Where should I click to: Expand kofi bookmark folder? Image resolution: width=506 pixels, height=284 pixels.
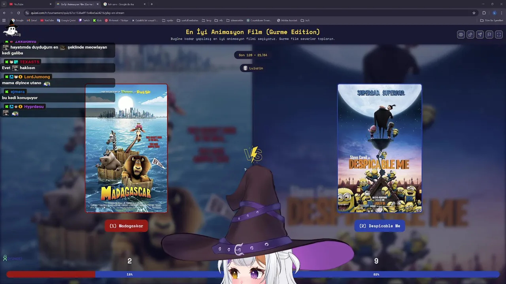pos(305,20)
